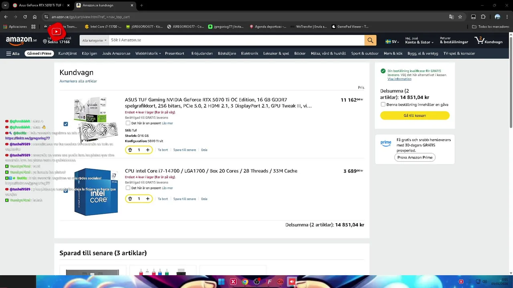Open Kundtjänst in the navigation bar

[x=67, y=54]
